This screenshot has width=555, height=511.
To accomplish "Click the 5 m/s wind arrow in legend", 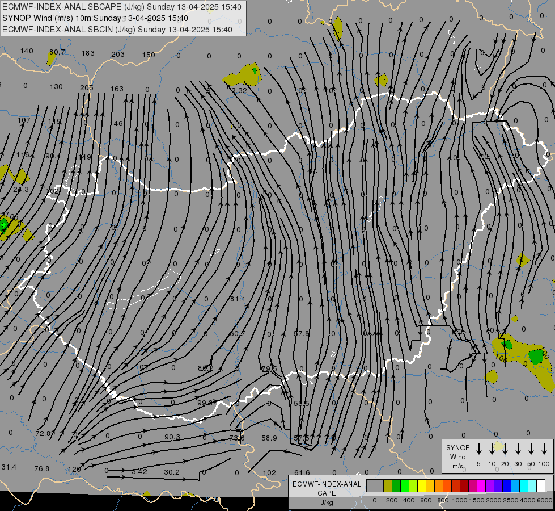I will coord(478,449).
